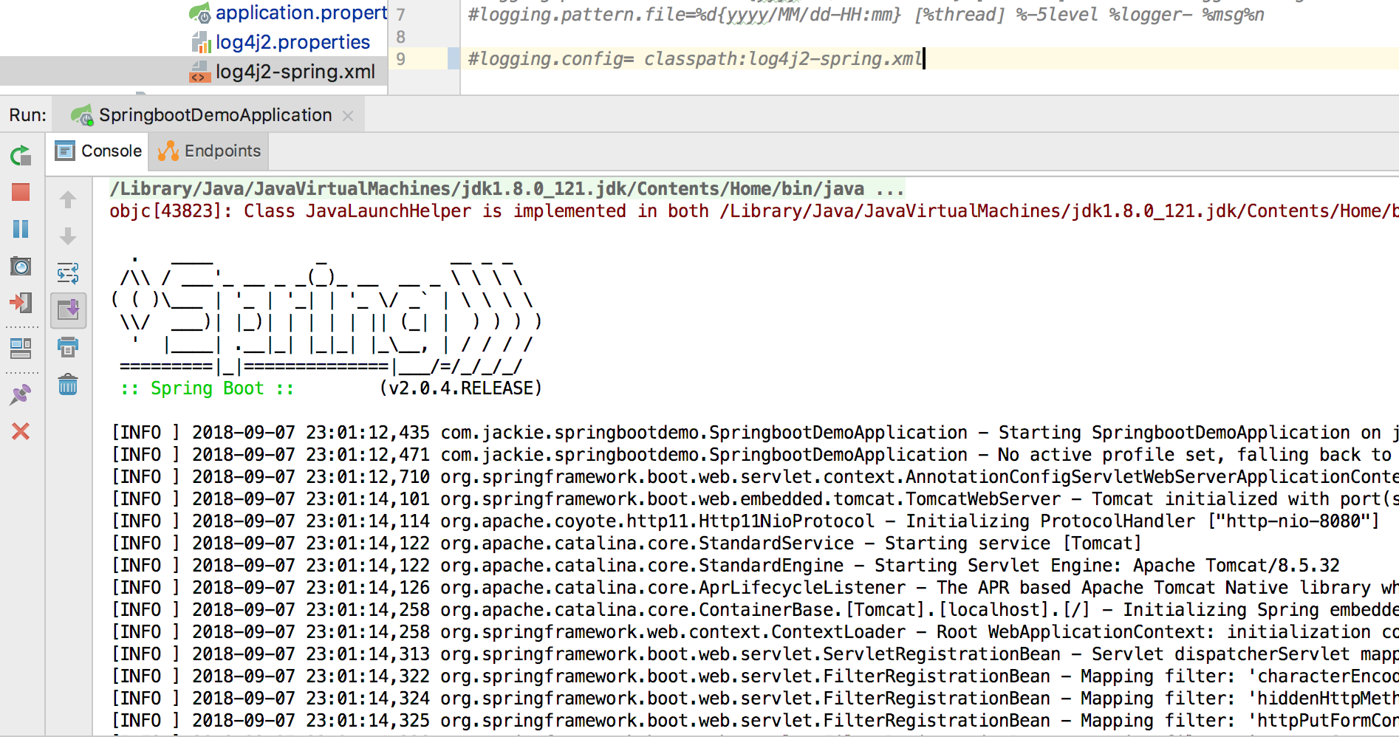Click the 'No active profile set' log line

click(755, 455)
